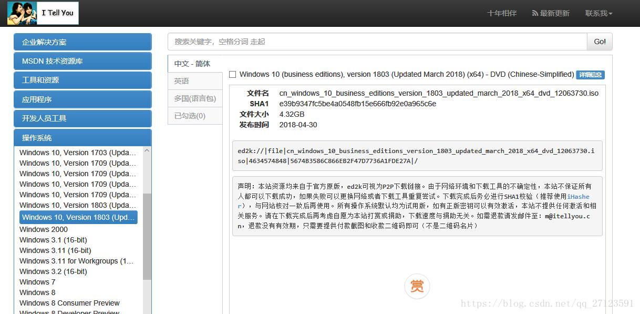Click the OS list scrollbar thumb

point(147,237)
